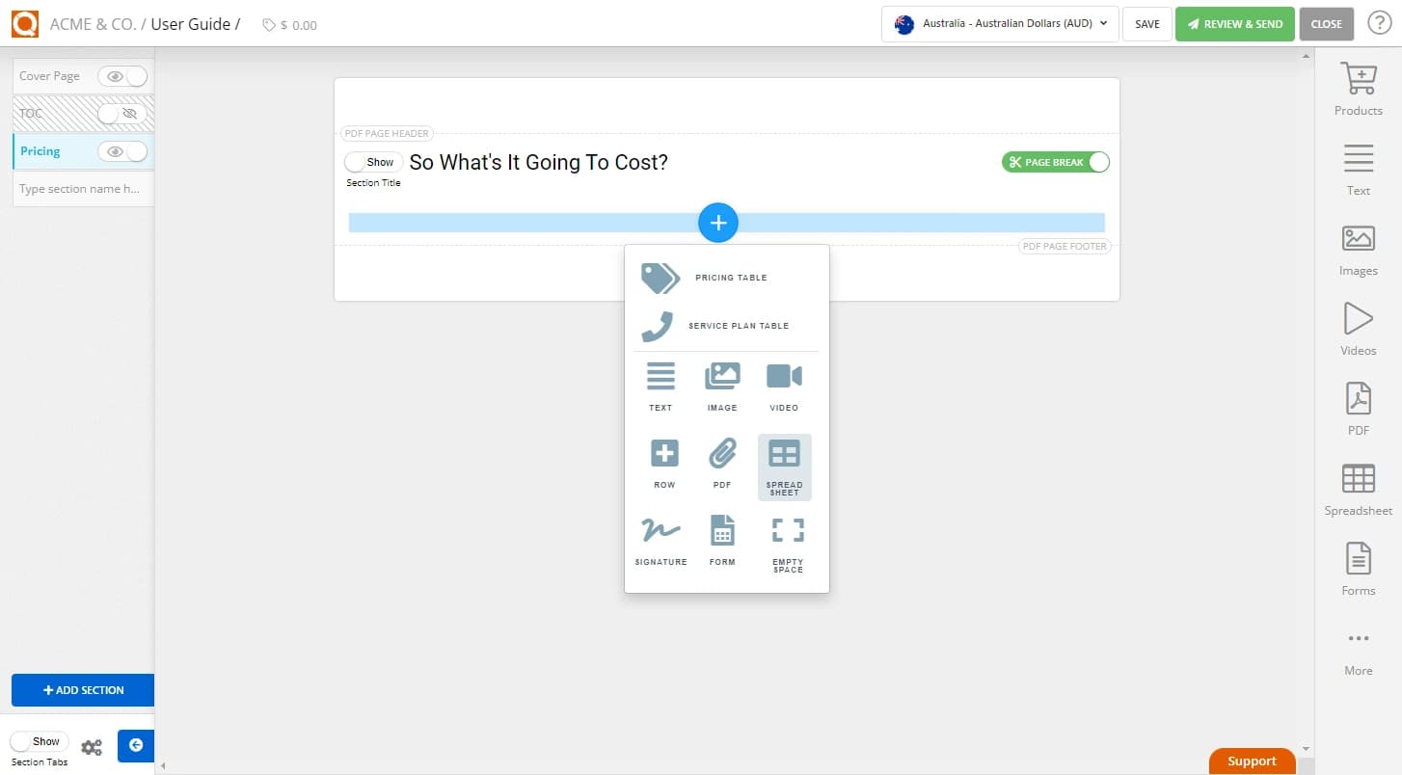
Task: Switch to the Cover Page section
Action: point(50,75)
